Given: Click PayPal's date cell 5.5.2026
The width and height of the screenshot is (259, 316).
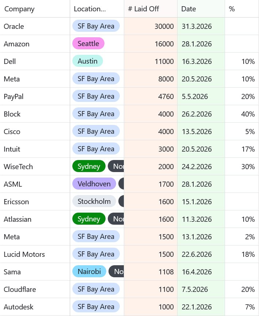Looking at the screenshot, I should 201,96.
